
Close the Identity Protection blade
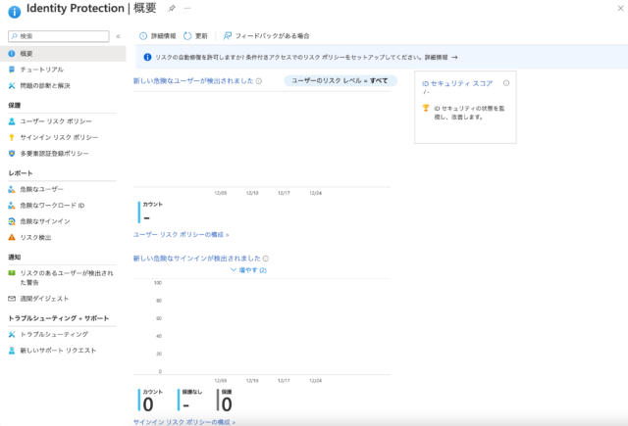620,9
